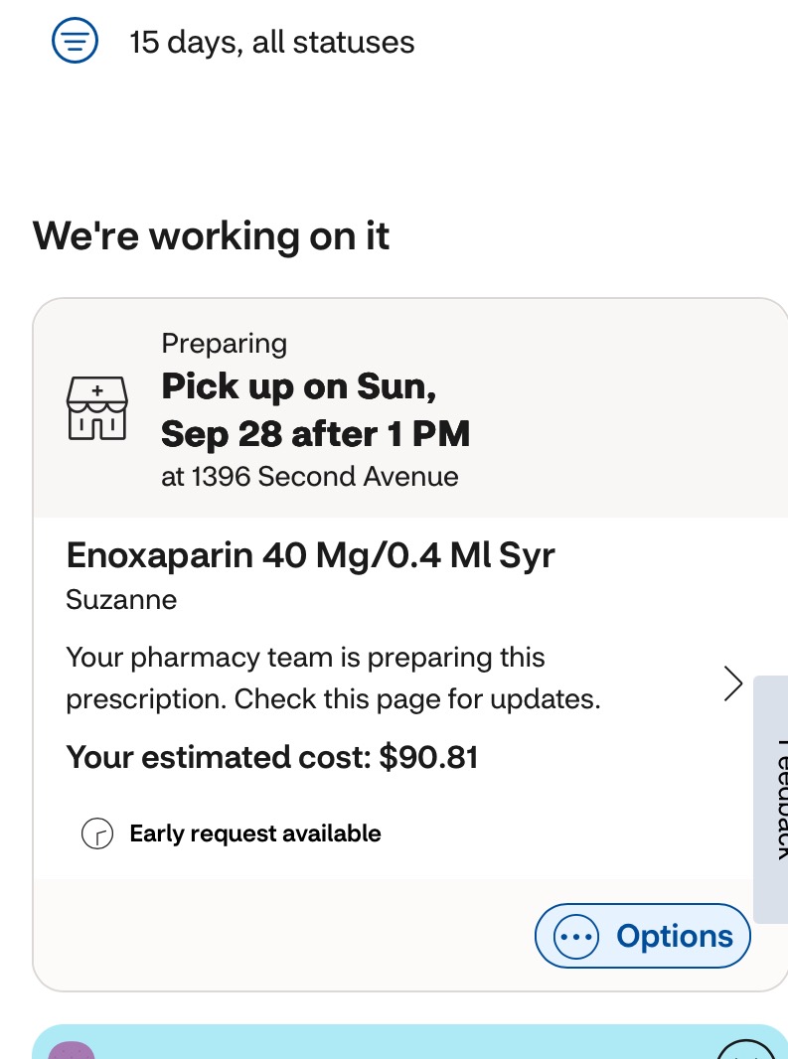Select "Early request available" text
The width and height of the screenshot is (788, 1059).
(254, 833)
